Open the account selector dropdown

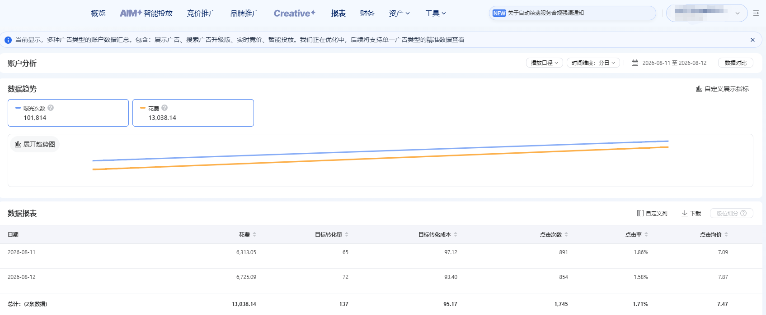[x=707, y=13]
